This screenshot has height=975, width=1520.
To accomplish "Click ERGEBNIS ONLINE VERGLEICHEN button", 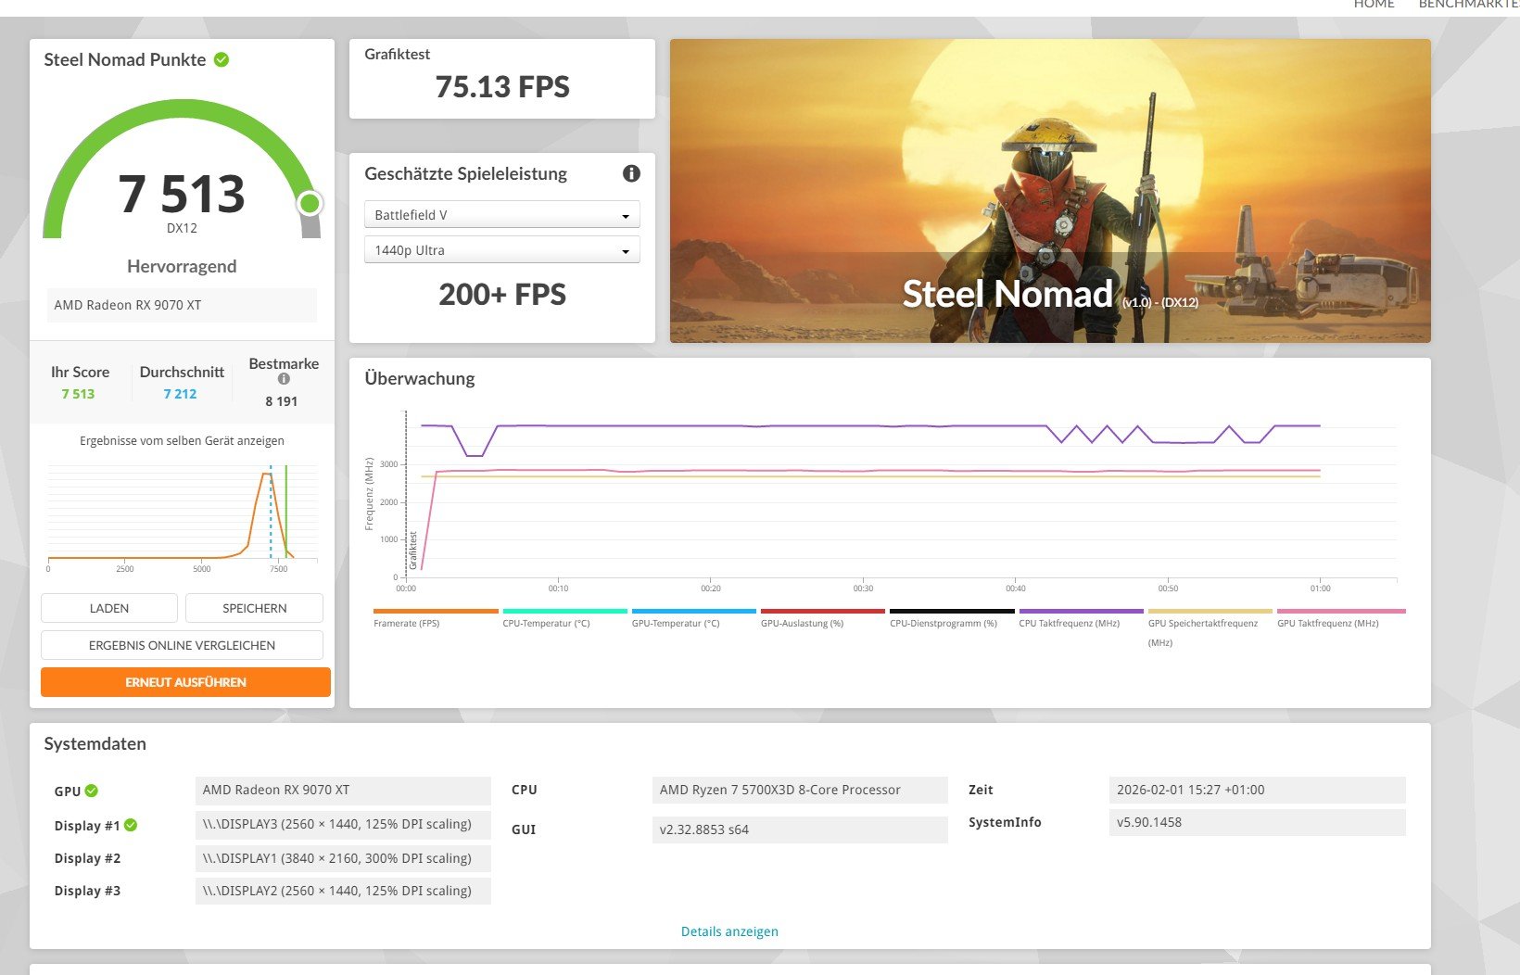I will coord(182,645).
